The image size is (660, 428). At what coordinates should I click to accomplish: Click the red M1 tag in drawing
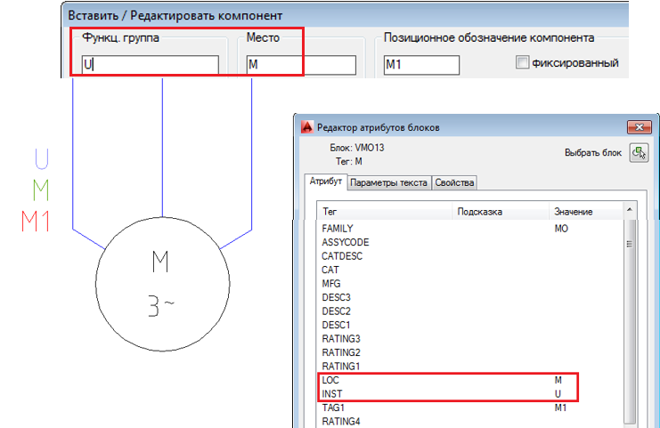36,222
